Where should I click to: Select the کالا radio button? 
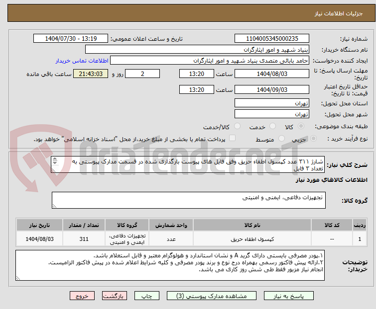pos(301,126)
